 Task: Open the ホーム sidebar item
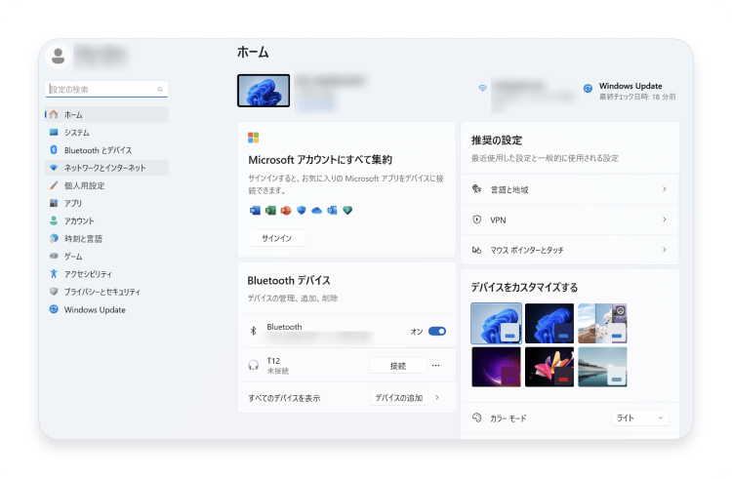pos(106,114)
